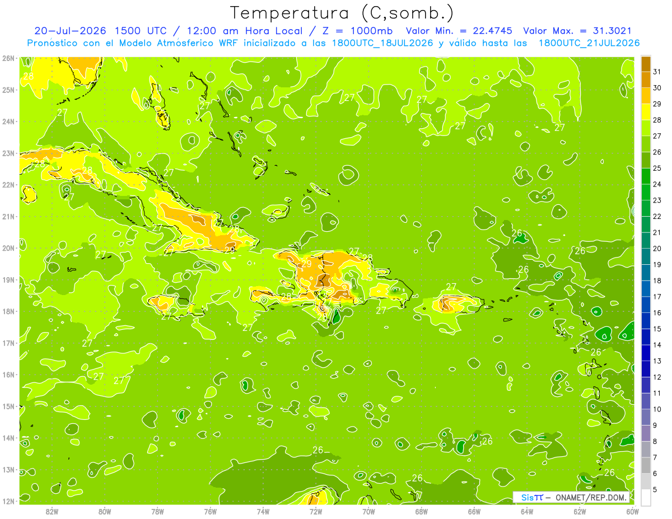Select the "1800UTC_18JUL2026" initialization time

pos(382,43)
